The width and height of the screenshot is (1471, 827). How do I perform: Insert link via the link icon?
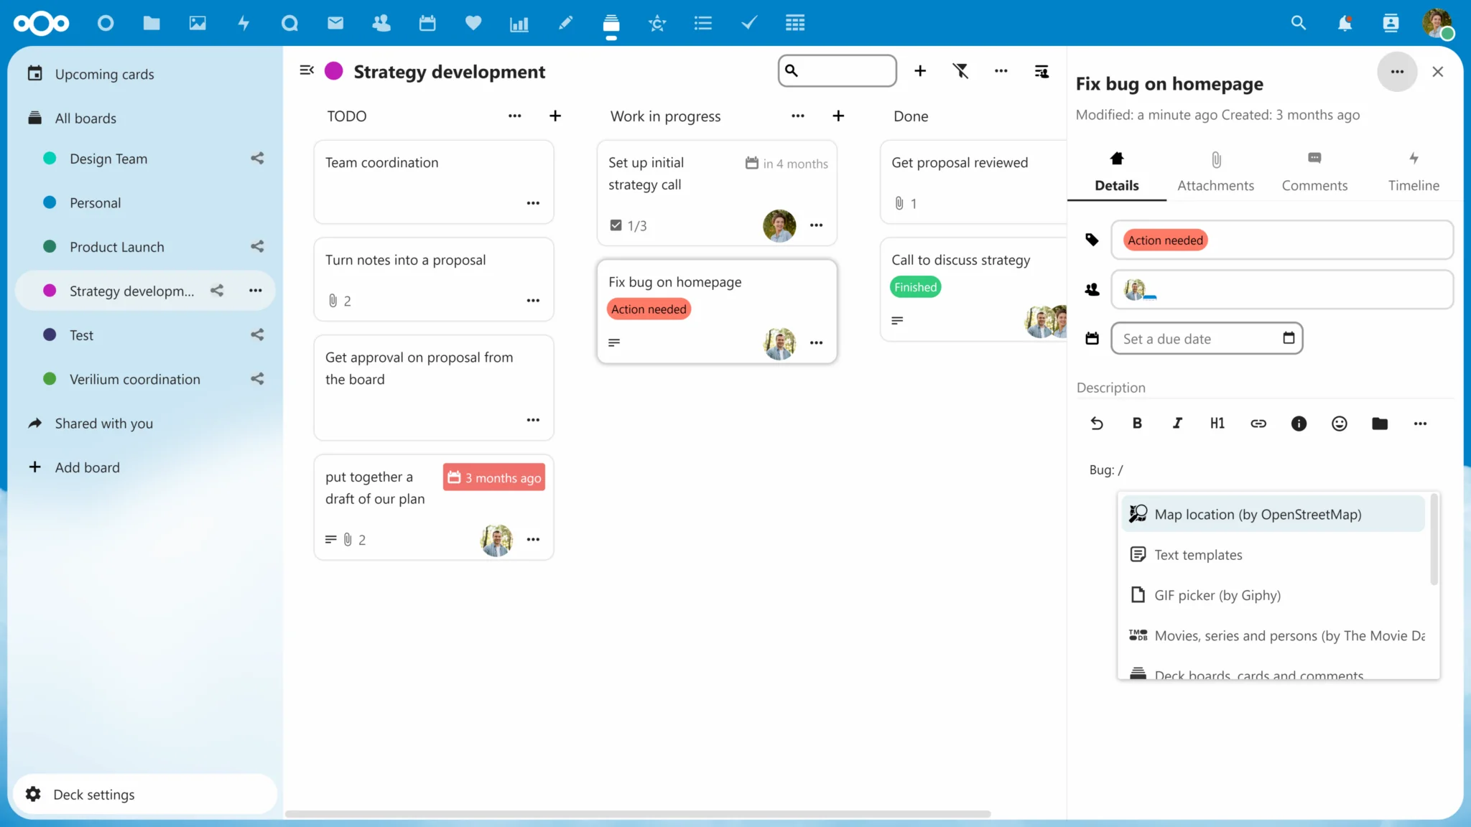1258,424
